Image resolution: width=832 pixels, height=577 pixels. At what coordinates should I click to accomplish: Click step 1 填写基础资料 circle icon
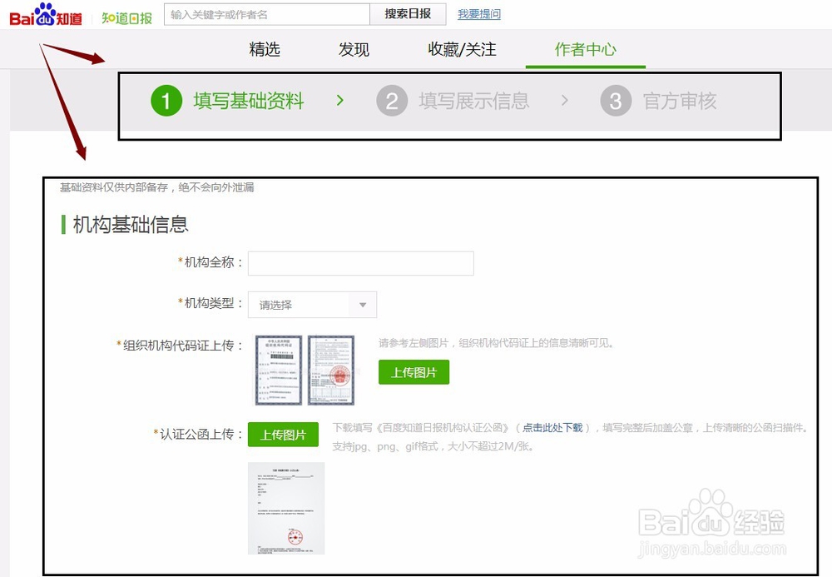pos(166,101)
